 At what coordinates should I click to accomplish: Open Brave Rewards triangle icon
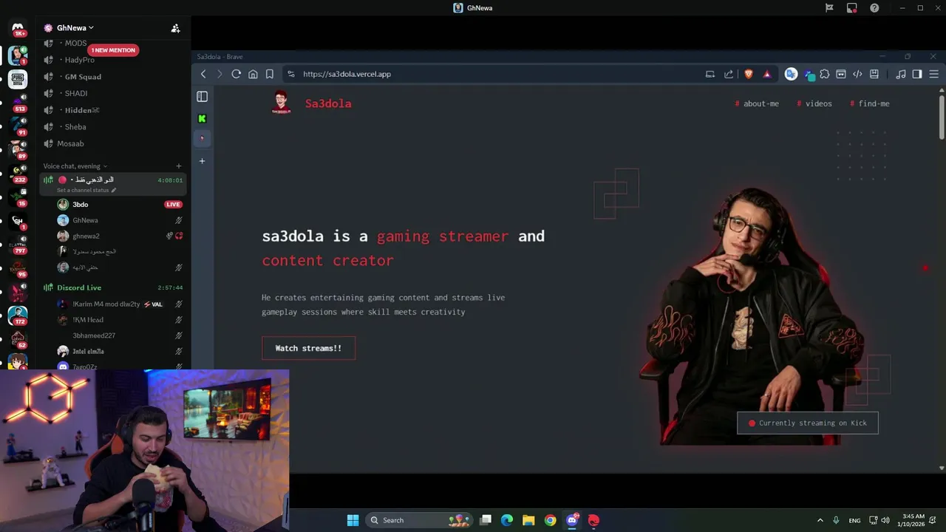click(x=766, y=74)
